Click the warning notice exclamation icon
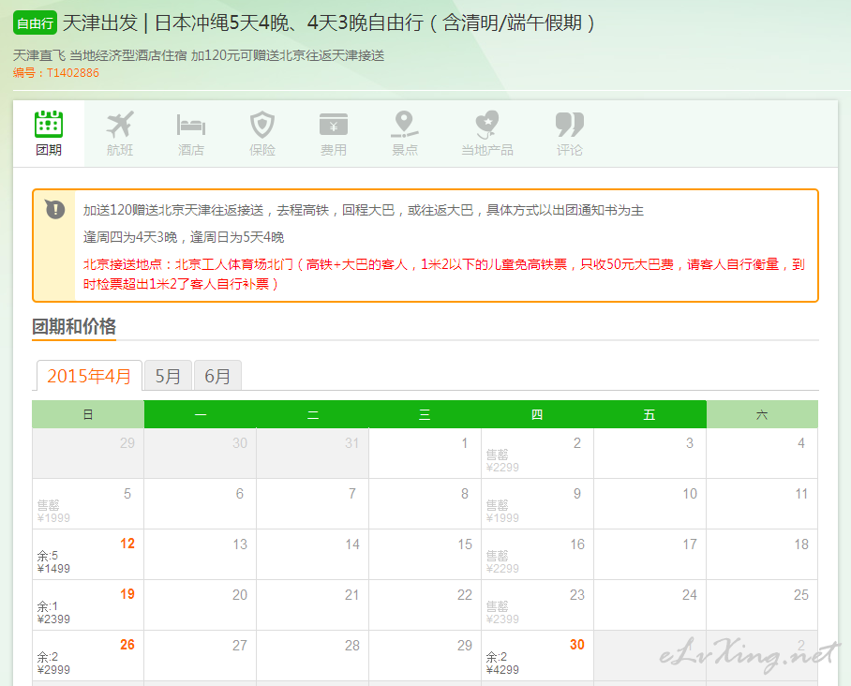This screenshot has width=851, height=686. click(x=54, y=209)
